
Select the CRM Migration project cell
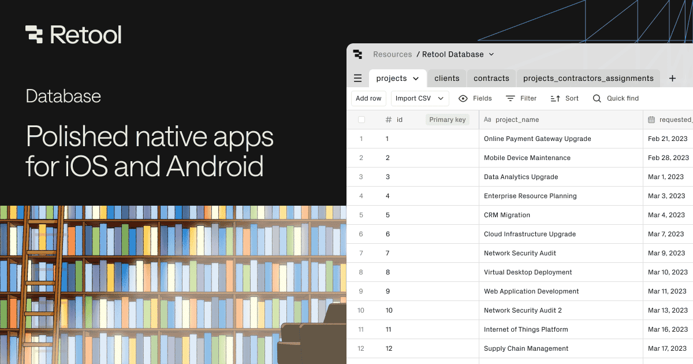click(507, 215)
